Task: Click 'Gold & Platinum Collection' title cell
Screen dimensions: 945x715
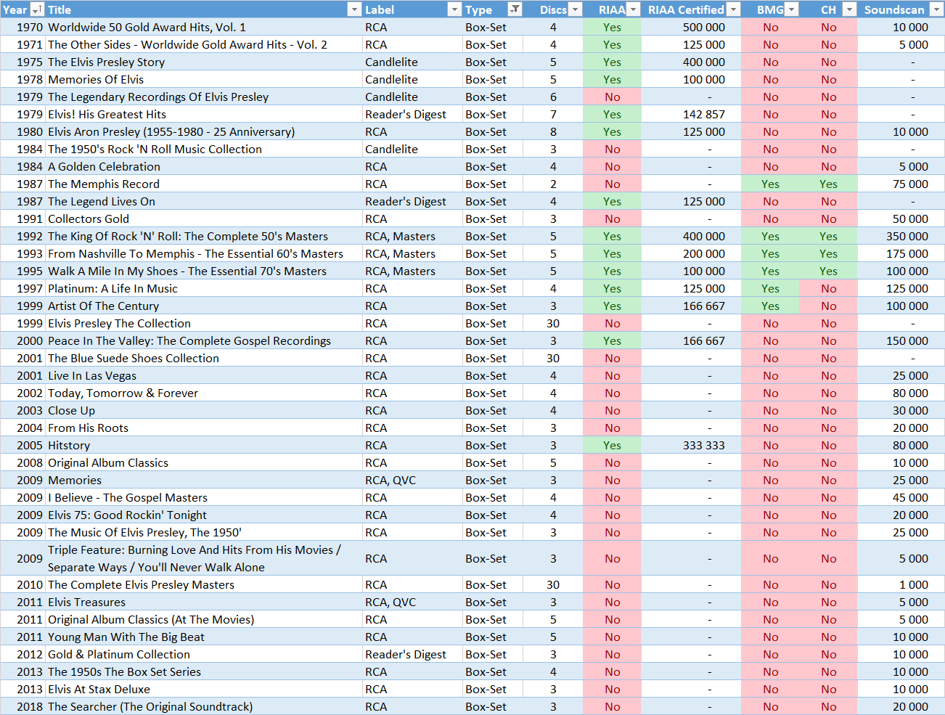Action: (x=204, y=654)
